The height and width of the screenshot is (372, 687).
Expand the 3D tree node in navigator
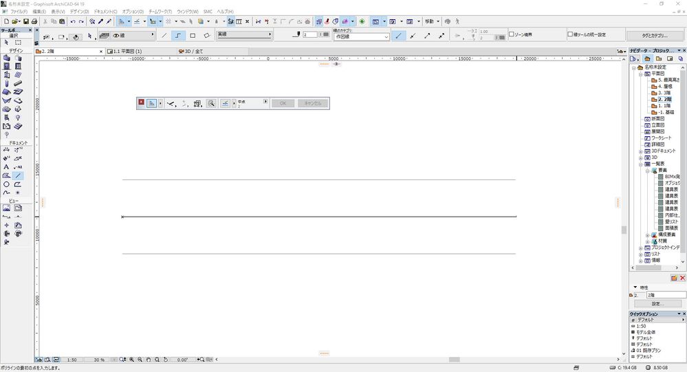[640, 157]
